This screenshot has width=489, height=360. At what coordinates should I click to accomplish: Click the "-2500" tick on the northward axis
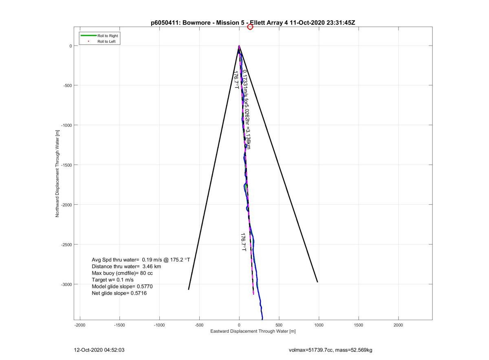66,244
